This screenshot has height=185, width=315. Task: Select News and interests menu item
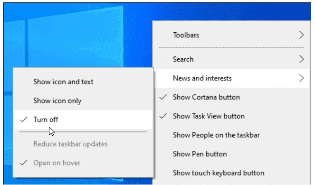(x=231, y=78)
